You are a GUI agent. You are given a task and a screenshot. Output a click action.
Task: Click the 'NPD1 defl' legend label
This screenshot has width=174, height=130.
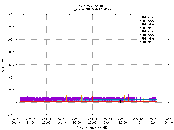pos(147,42)
